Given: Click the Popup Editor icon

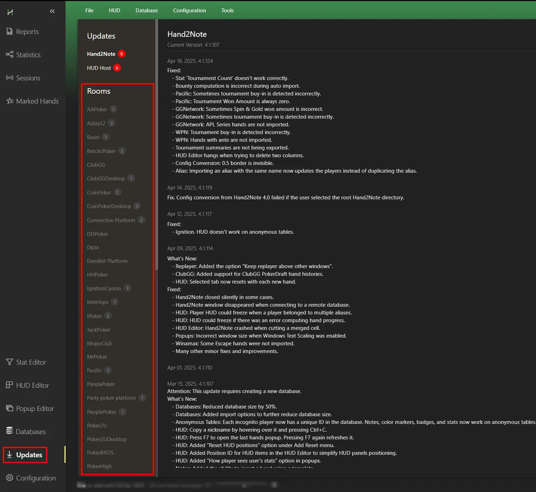Looking at the screenshot, I should [9, 408].
